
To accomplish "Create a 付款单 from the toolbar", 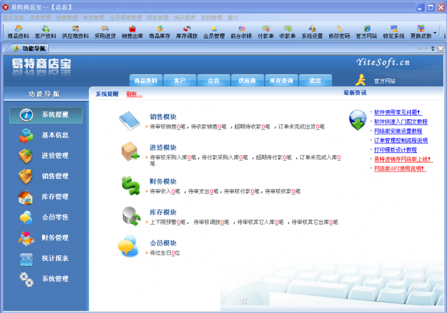I will click(266, 32).
